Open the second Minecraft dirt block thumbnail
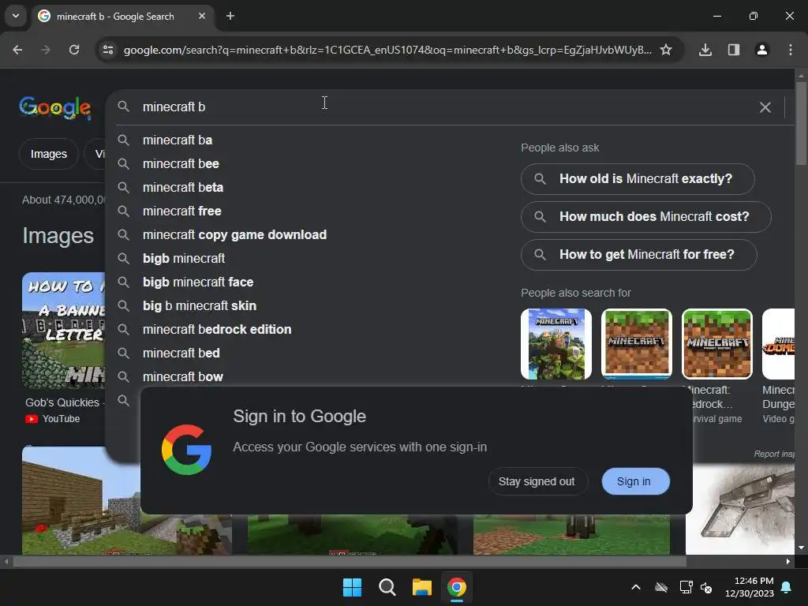This screenshot has height=606, width=808. pos(637,344)
